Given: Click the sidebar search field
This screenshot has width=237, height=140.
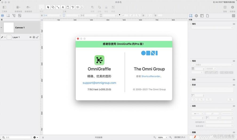Looking at the screenshot, I should [16, 137].
